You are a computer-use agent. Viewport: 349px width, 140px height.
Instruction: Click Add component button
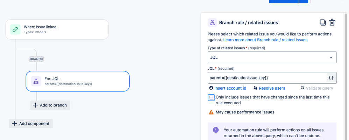tap(31, 124)
